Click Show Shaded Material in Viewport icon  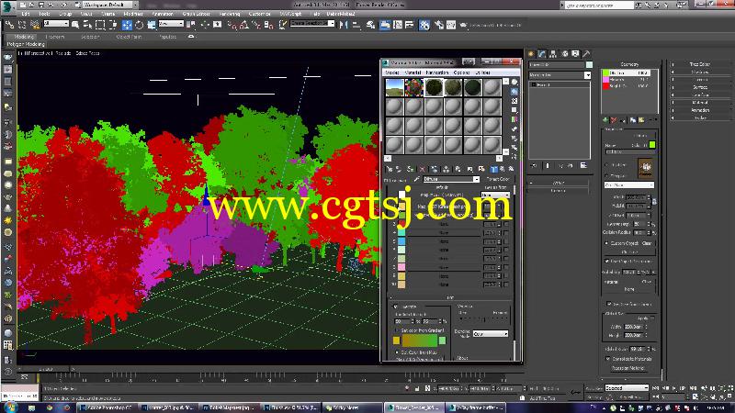coord(494,169)
